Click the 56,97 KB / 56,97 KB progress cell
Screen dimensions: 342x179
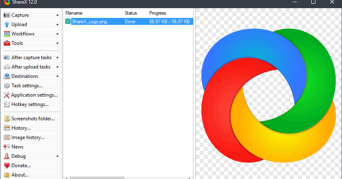click(169, 22)
